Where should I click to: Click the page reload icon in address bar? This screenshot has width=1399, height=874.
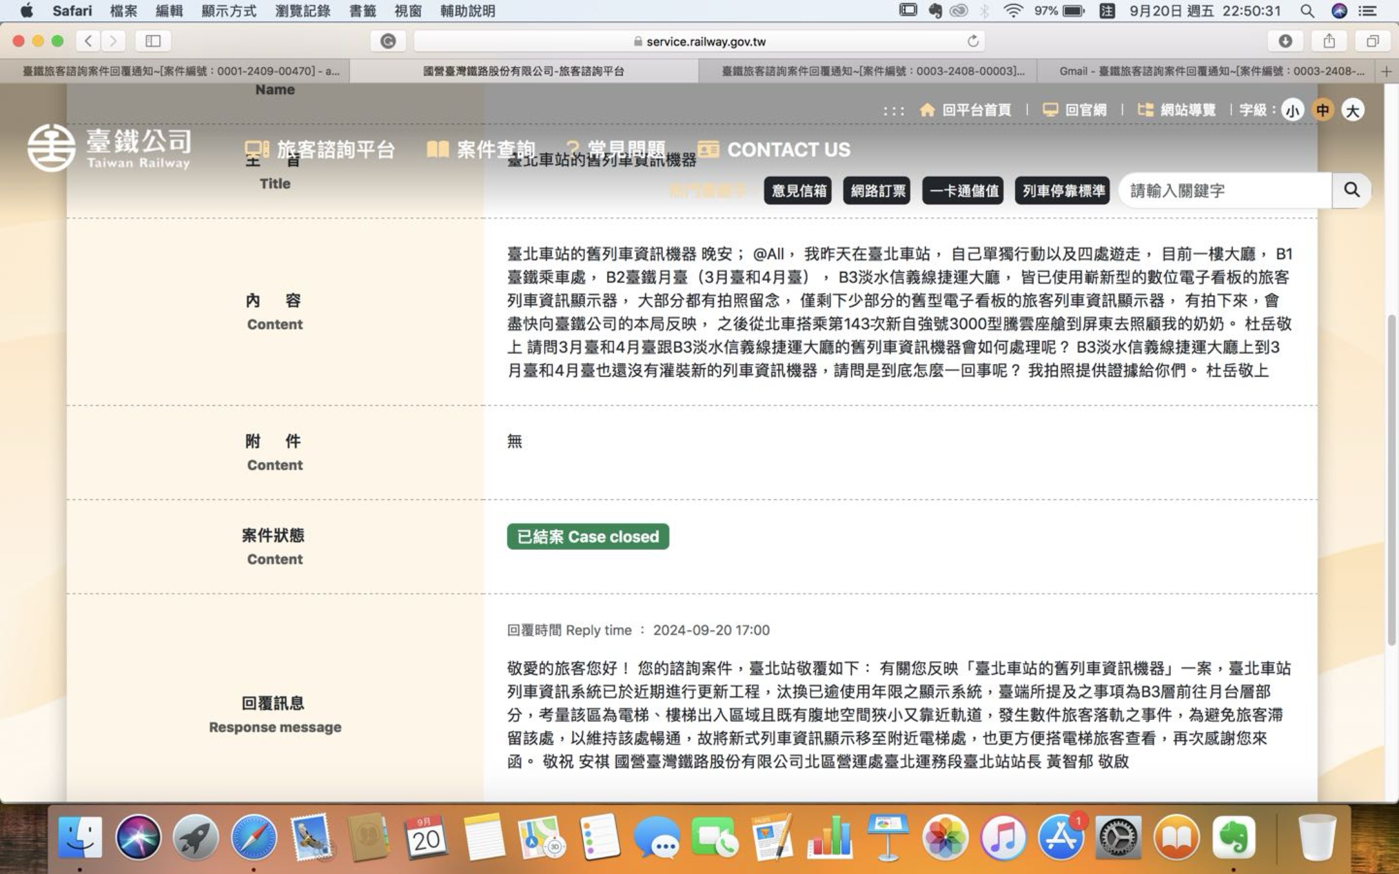click(x=973, y=41)
